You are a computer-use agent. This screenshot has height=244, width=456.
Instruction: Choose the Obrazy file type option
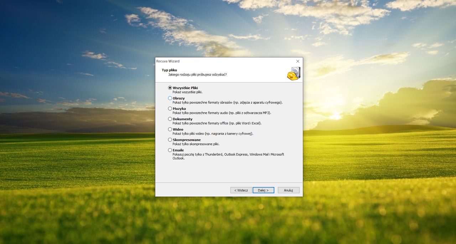(170, 98)
